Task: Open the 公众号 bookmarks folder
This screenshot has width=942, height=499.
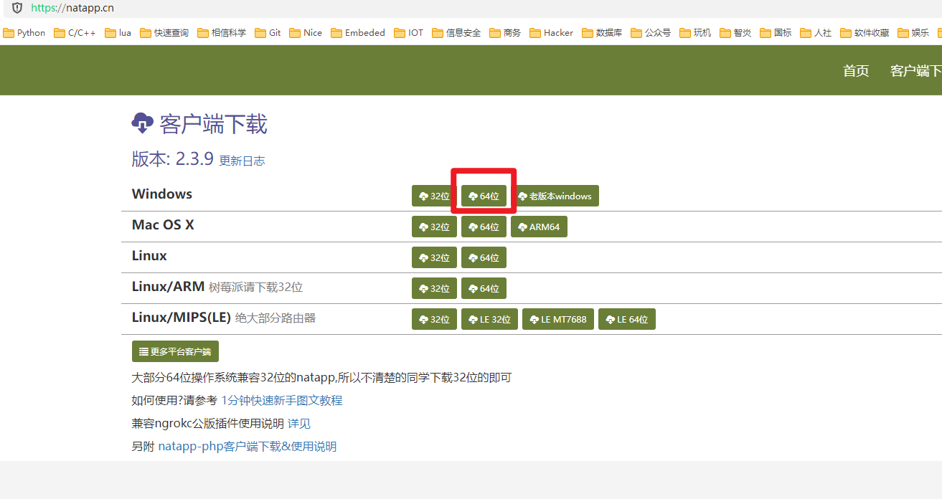Action: click(651, 33)
